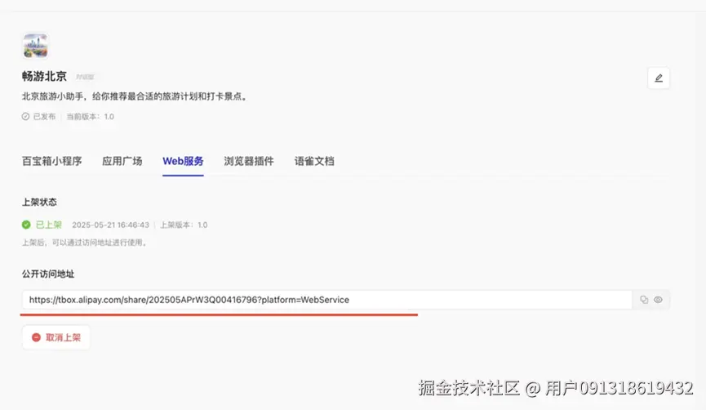This screenshot has height=410, width=706.
Task: Switch to the 百宝箱小程序 tab
Action: coord(51,161)
